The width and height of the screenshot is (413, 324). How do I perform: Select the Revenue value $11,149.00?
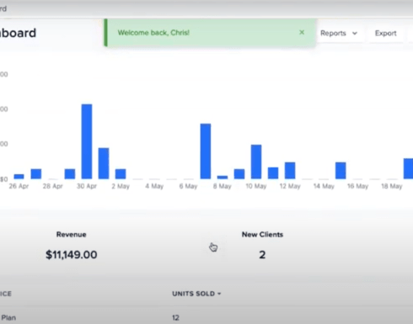point(72,255)
